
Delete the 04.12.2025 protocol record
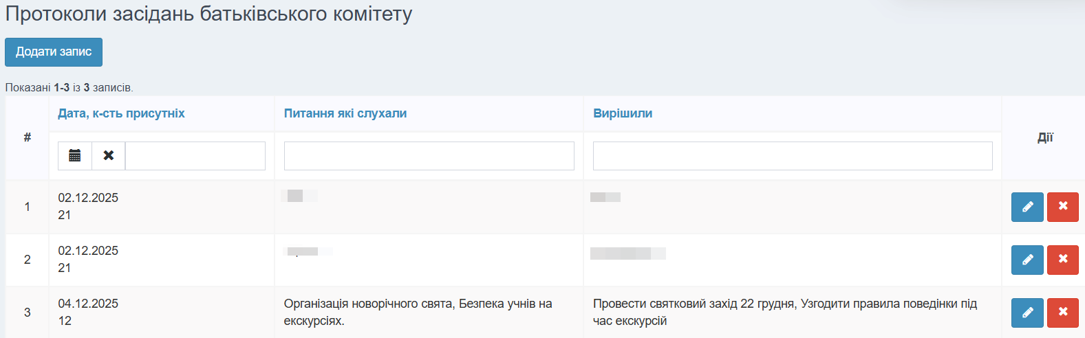1062,313
